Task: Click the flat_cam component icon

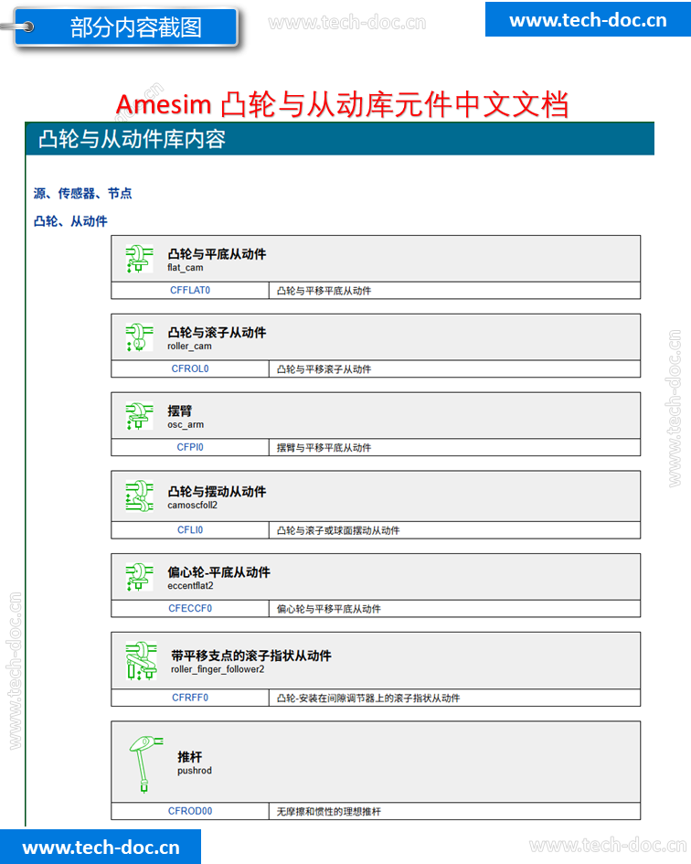Action: [x=140, y=260]
